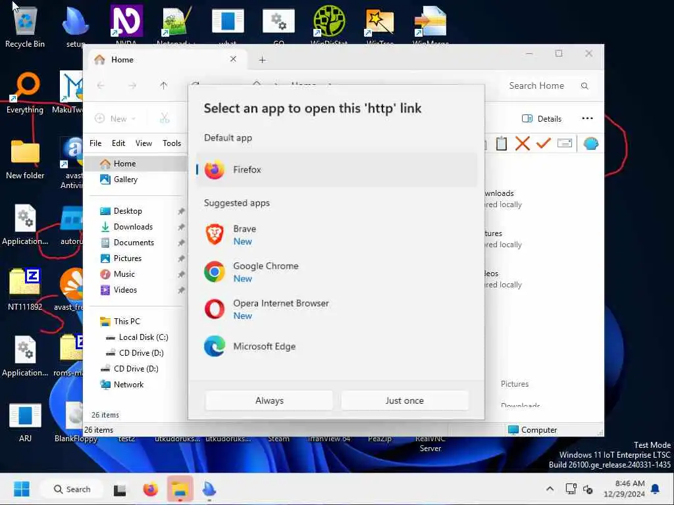This screenshot has width=674, height=505.
Task: Click the blue globe toolbar icon
Action: coord(591,143)
